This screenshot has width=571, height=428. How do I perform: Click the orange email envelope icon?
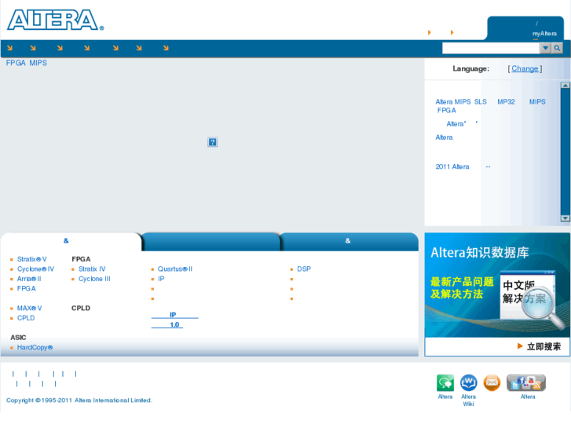pos(492,382)
